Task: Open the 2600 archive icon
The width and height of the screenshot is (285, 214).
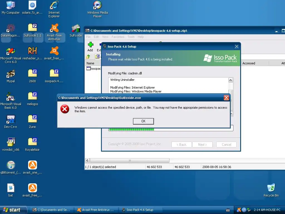Action: (32, 76)
